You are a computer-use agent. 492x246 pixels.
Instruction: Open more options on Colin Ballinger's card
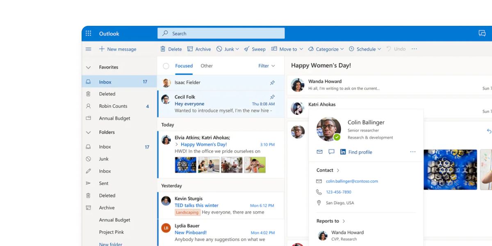tap(412, 152)
